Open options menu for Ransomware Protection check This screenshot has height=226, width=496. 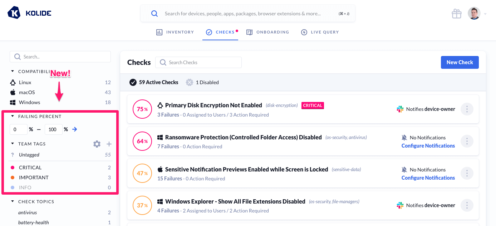(467, 141)
